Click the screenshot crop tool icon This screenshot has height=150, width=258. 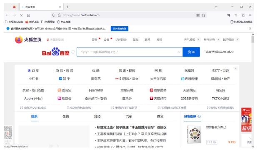click(229, 15)
